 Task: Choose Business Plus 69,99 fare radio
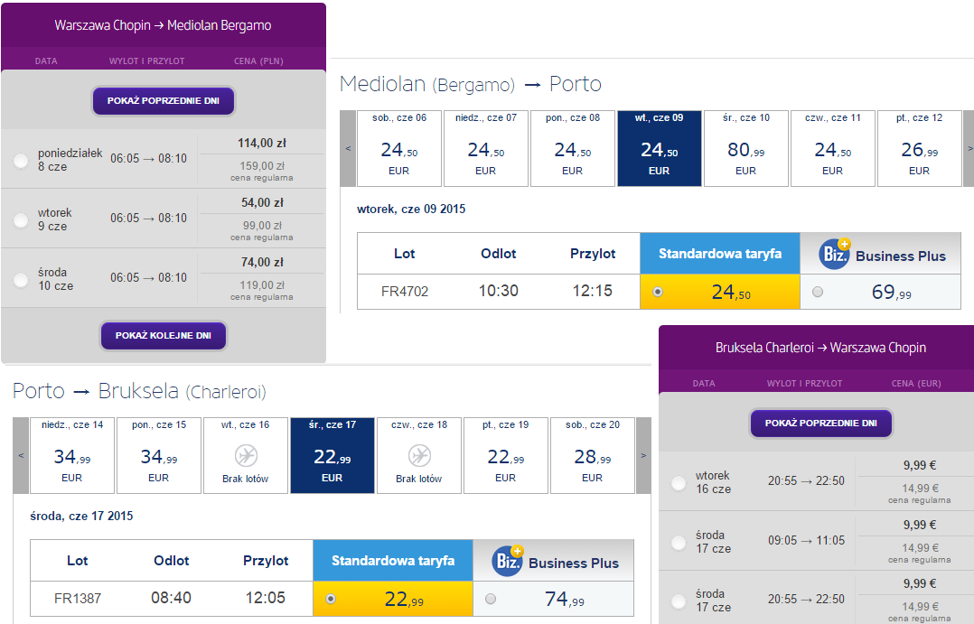pyautogui.click(x=818, y=292)
